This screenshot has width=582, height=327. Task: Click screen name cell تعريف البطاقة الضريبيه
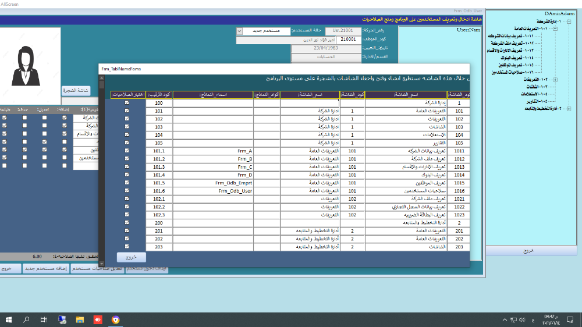click(406, 215)
